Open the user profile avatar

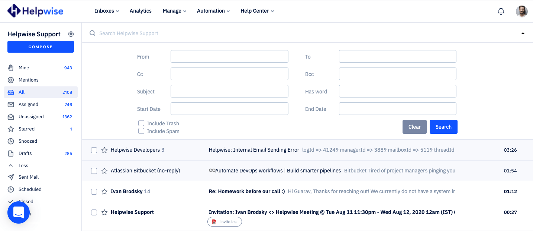(522, 11)
